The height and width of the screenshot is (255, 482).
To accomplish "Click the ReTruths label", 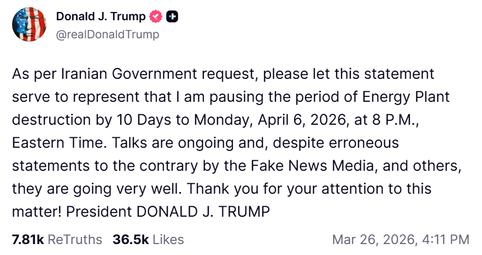I will pos(75,240).
